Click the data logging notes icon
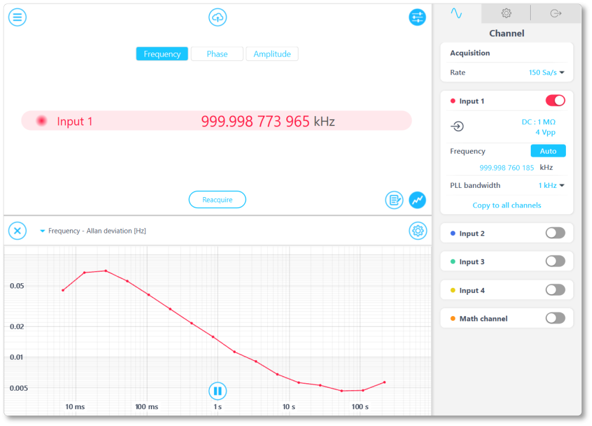 click(x=394, y=200)
